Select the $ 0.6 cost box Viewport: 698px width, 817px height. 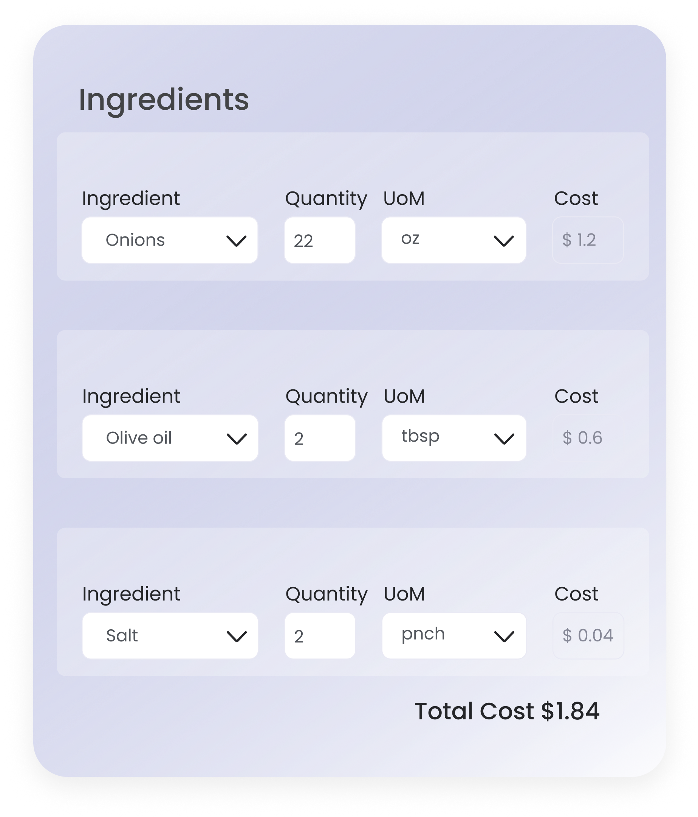point(588,438)
